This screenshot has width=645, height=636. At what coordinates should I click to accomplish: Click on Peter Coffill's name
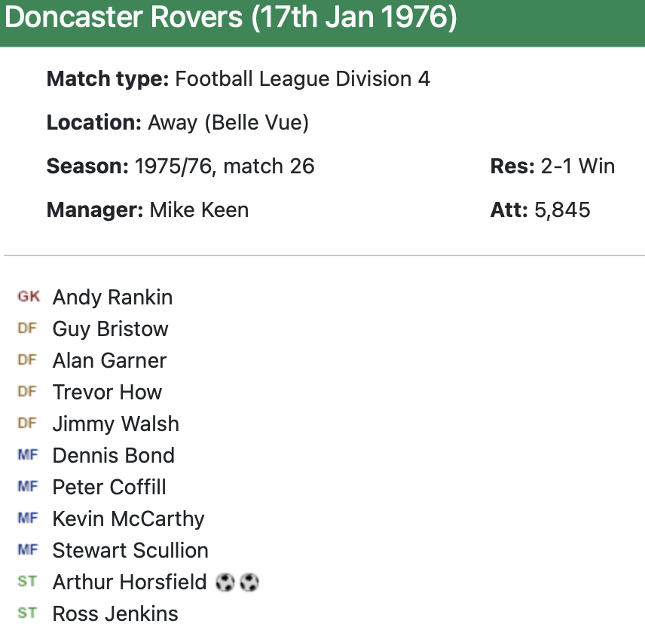[109, 487]
